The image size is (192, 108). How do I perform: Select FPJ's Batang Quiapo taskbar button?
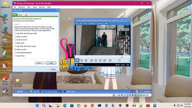[x=51, y=91]
